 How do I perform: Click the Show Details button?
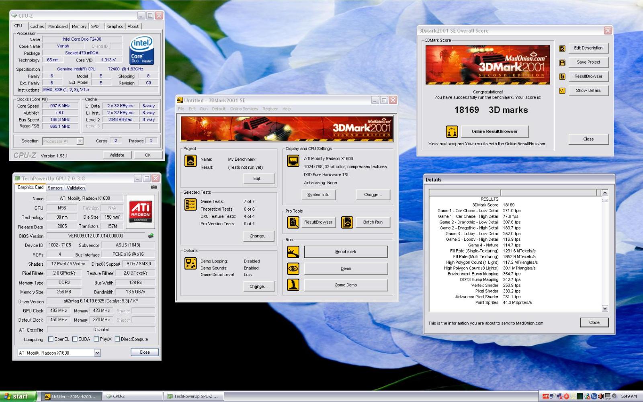[x=588, y=90]
